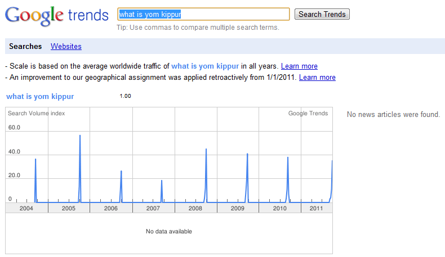This screenshot has width=445, height=257.
Task: Select the 2008 year label on the timeline
Action: [195, 208]
